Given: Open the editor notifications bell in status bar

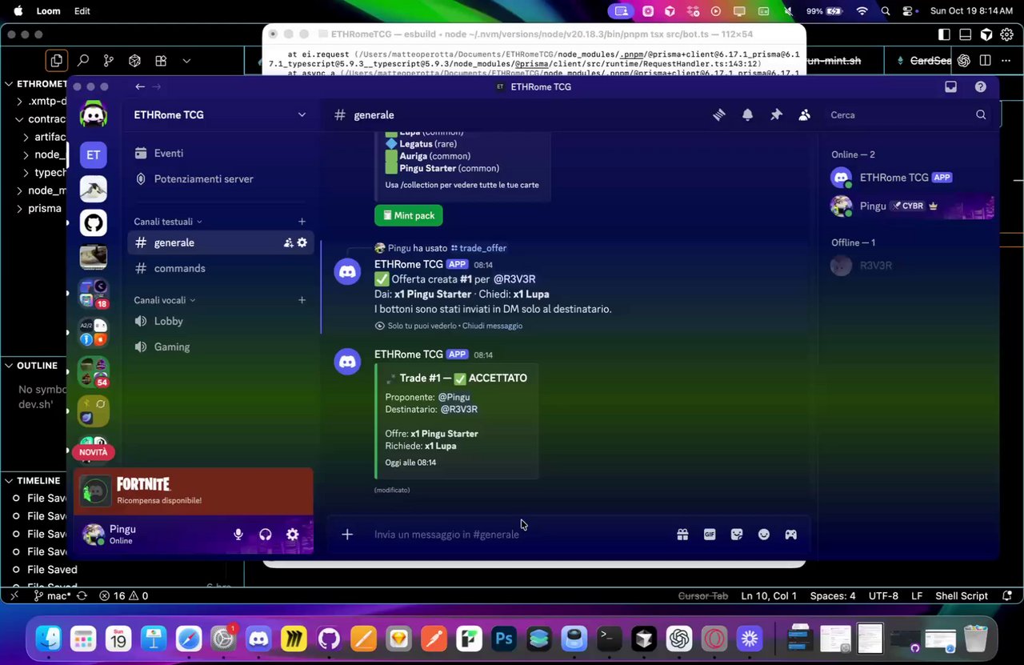Looking at the screenshot, I should pyautogui.click(x=1007, y=595).
